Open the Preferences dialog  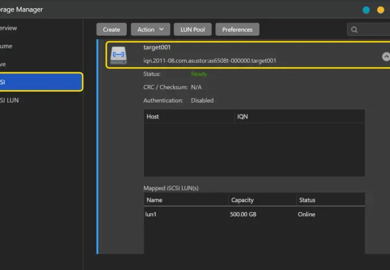tap(237, 30)
